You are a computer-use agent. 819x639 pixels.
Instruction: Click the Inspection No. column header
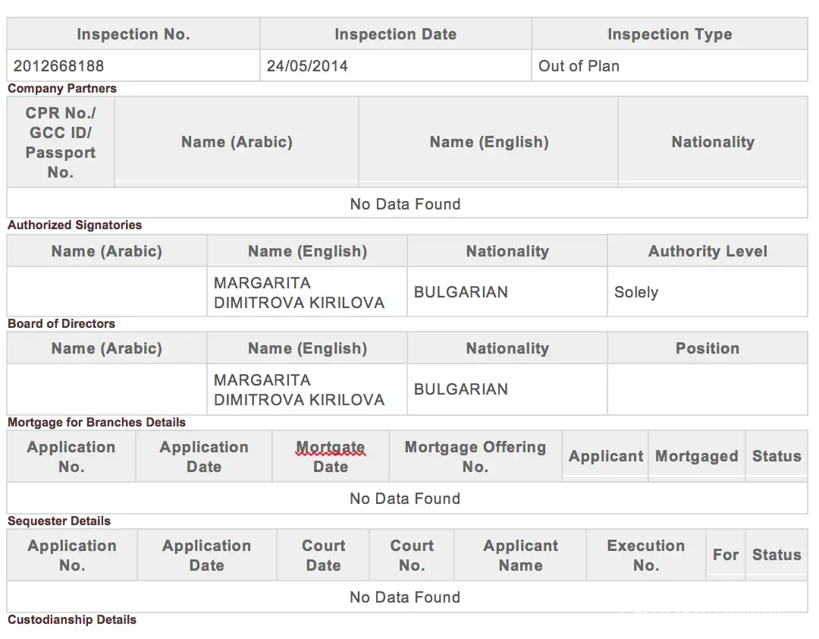click(133, 34)
